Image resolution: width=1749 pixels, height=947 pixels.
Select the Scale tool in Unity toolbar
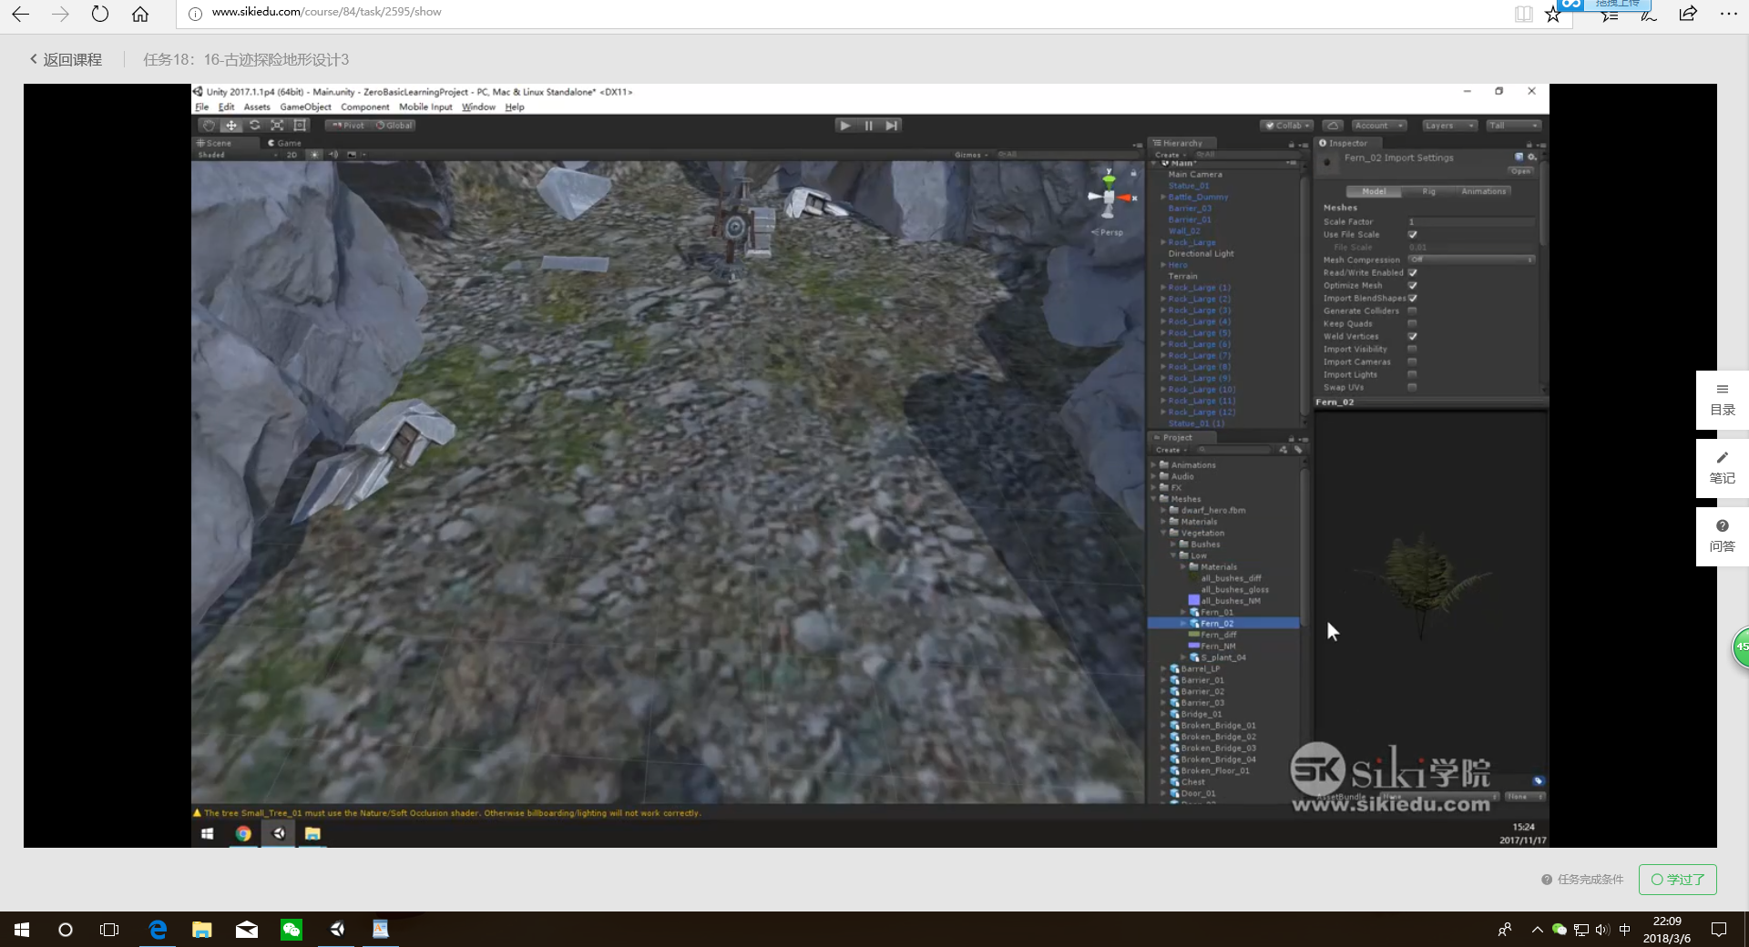[277, 126]
